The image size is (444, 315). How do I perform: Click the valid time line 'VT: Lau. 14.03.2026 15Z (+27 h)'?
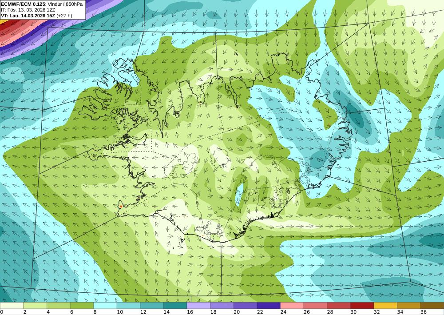(36, 15)
